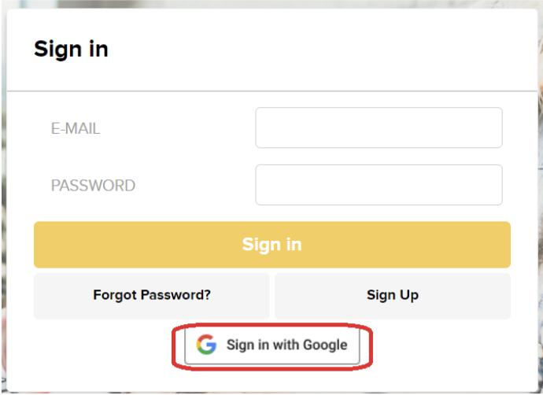This screenshot has width=543, height=395.
Task: Place cursor in the e-mail box
Action: [379, 127]
